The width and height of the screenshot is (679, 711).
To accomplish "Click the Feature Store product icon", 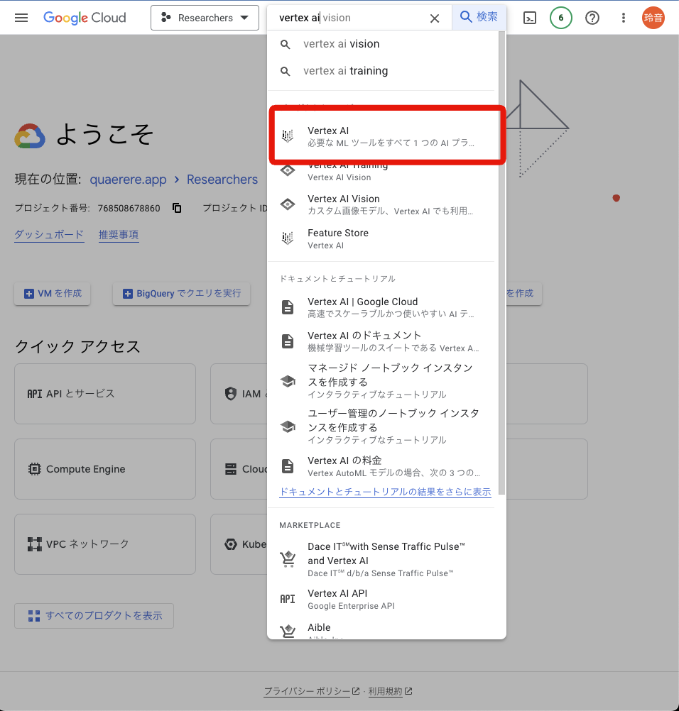I will [x=288, y=238].
